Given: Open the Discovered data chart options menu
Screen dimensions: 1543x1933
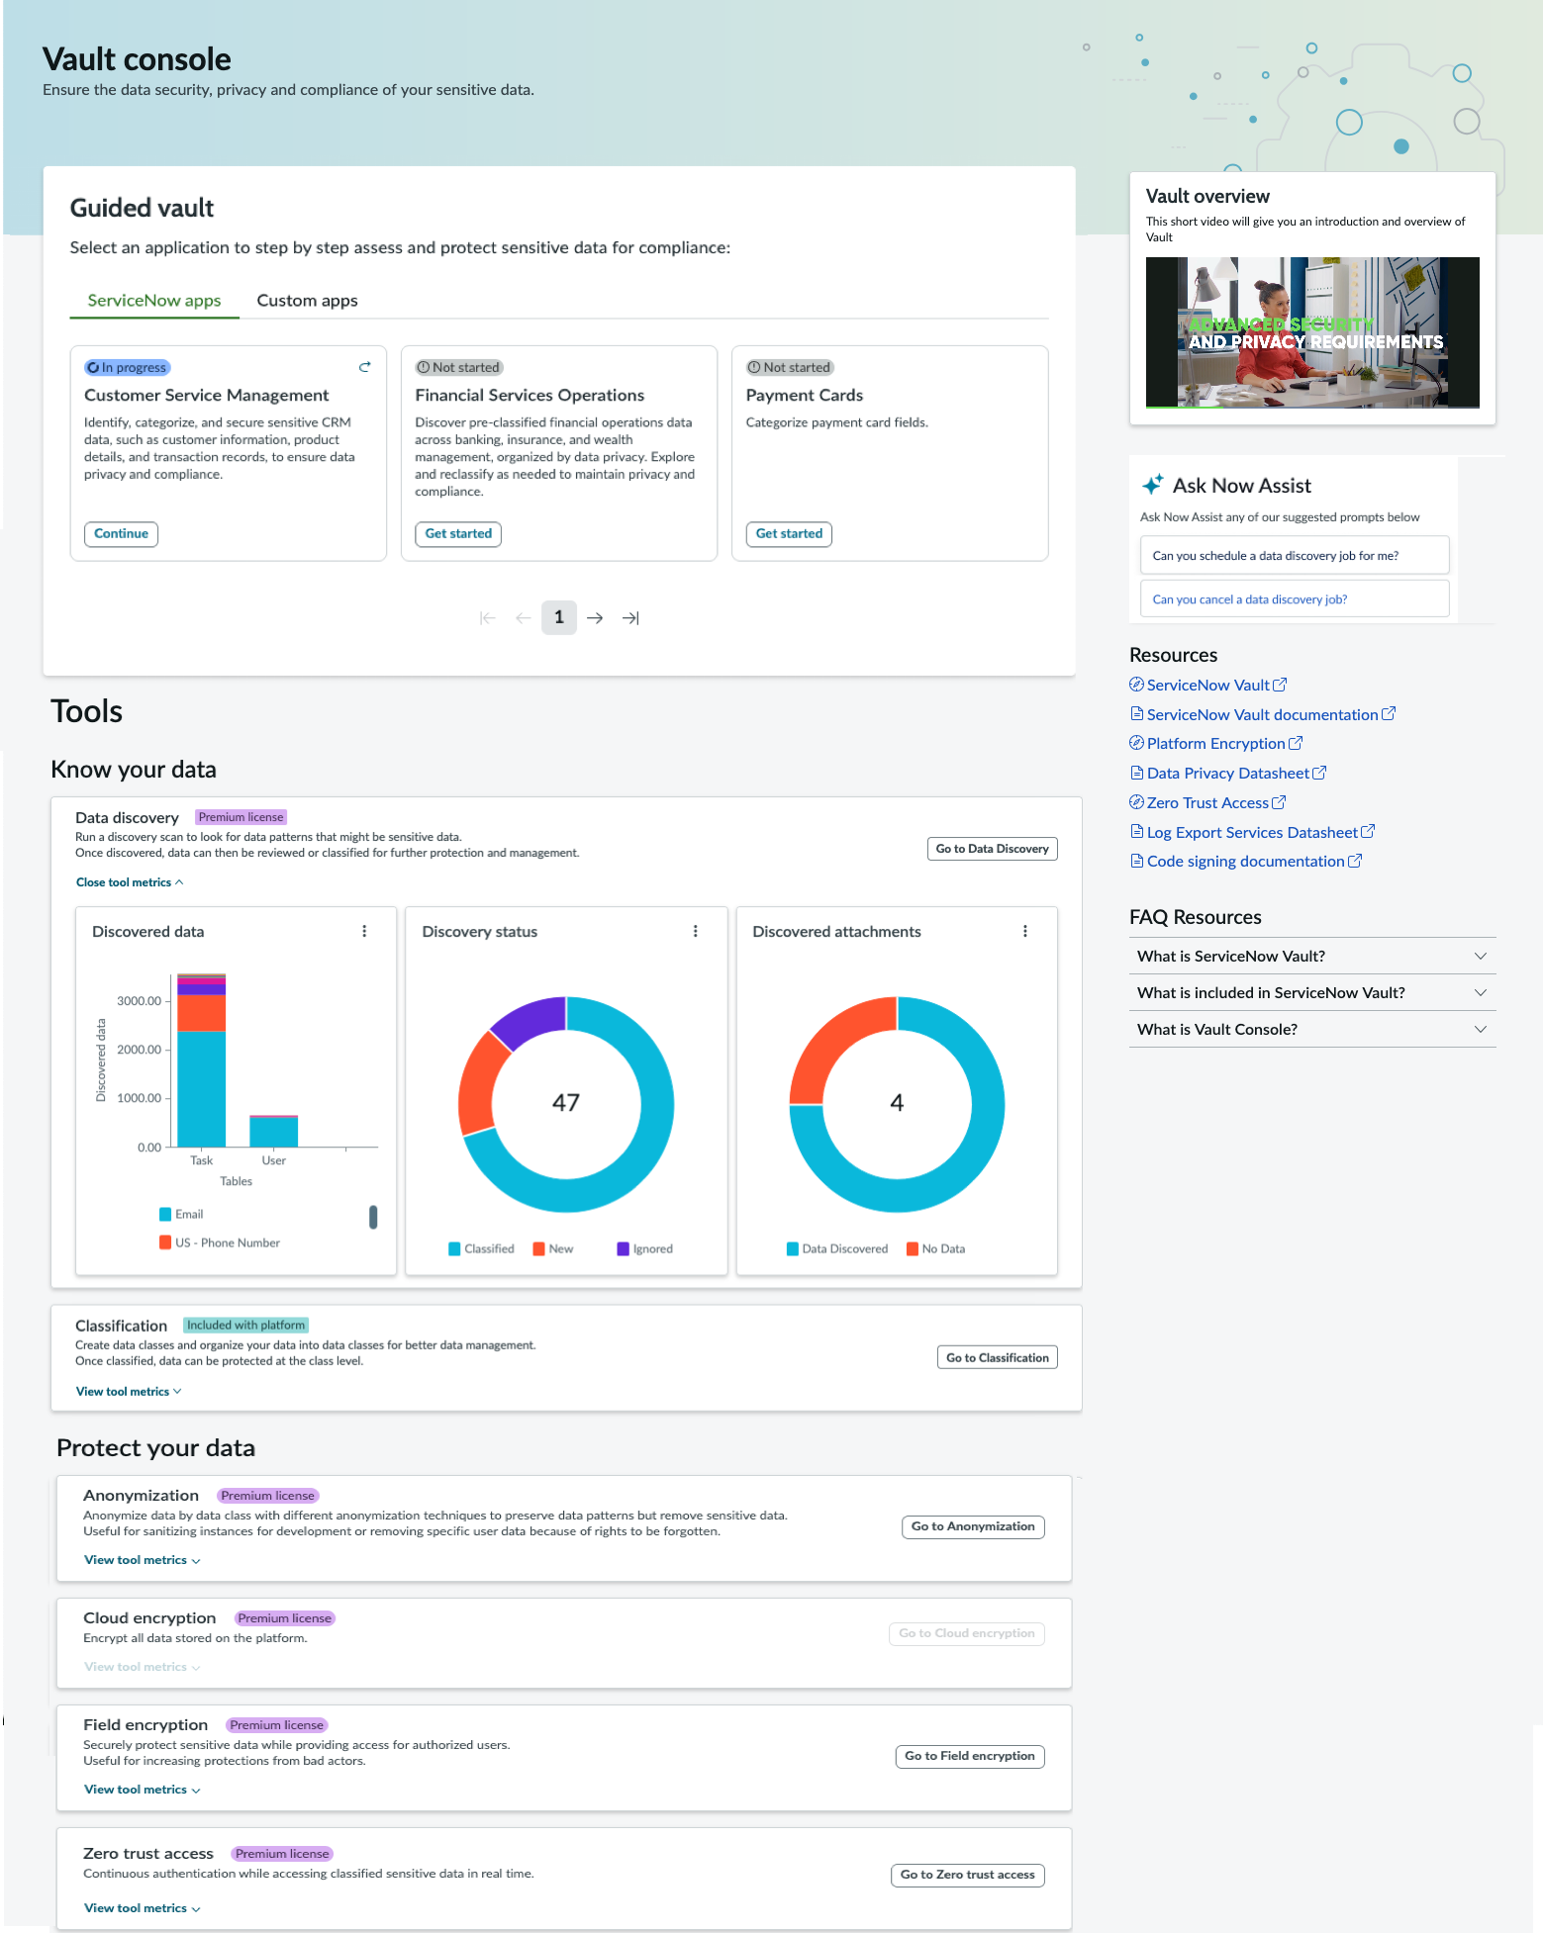Looking at the screenshot, I should click(364, 931).
